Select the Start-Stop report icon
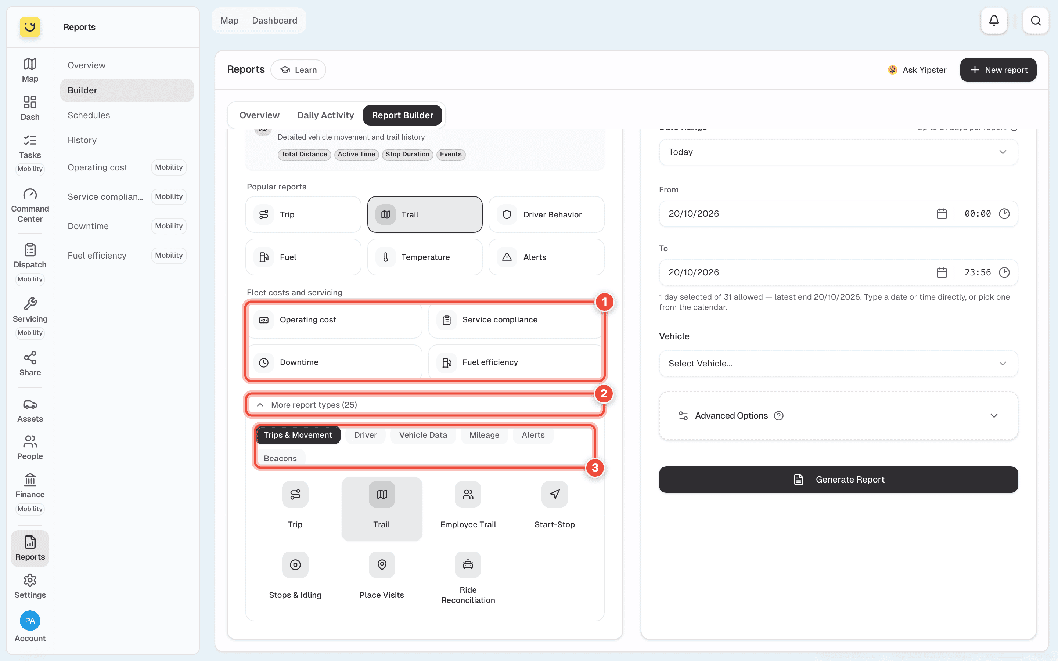The height and width of the screenshot is (661, 1058). coord(554,494)
